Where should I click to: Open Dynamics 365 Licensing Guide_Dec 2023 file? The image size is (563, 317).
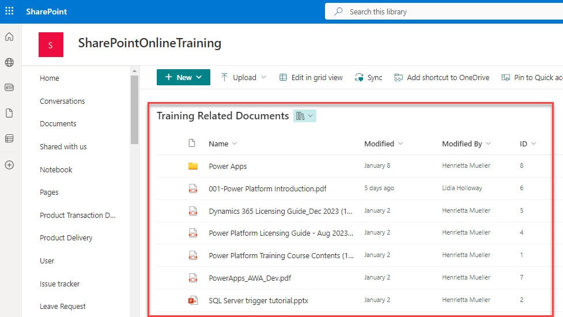281,211
